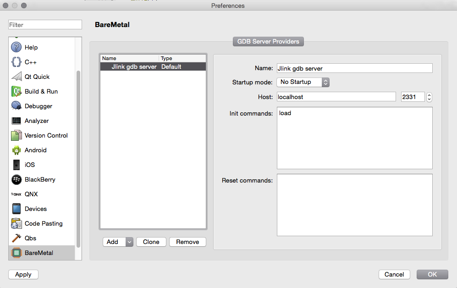
Task: Click the category list scrollbar
Action: (x=78, y=159)
